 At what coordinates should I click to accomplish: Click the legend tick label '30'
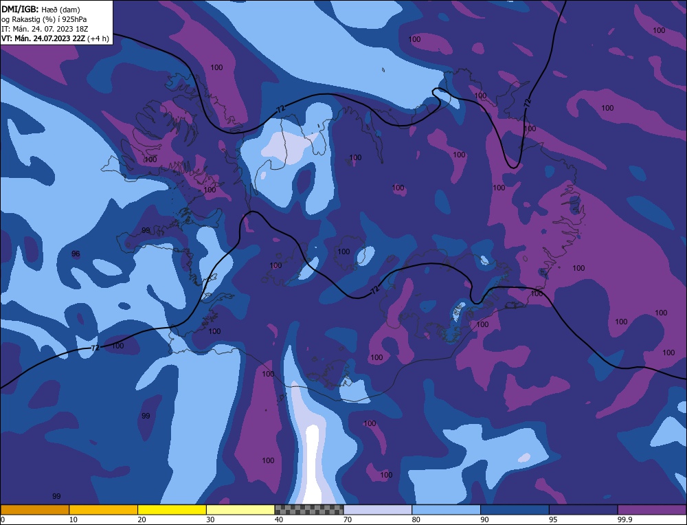210,520
